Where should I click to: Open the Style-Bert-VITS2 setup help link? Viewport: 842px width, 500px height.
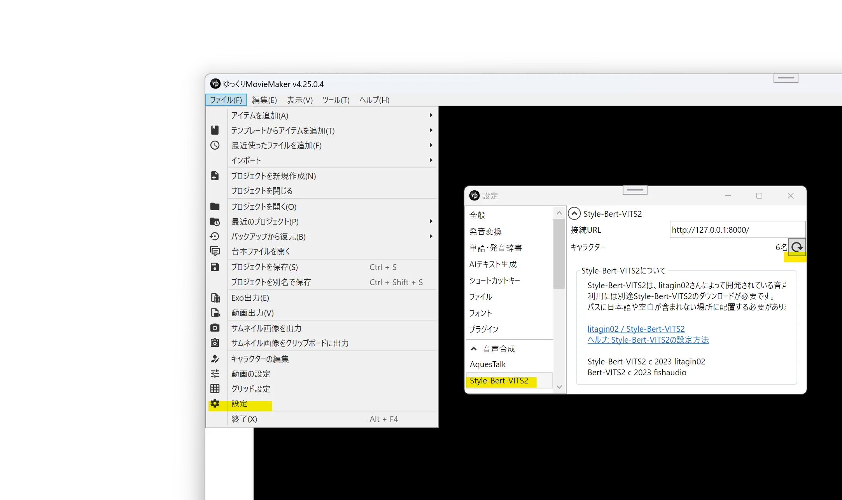[x=648, y=340]
